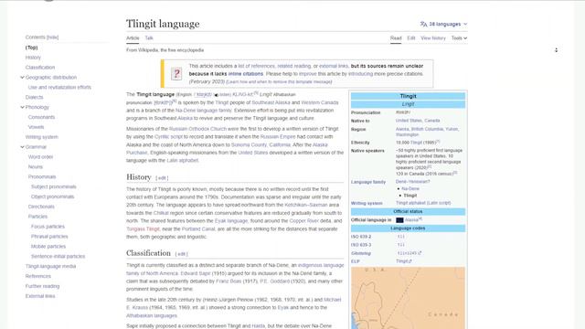Go to Directionals in contents
This screenshot has width=585, height=329.
pyautogui.click(x=41, y=207)
